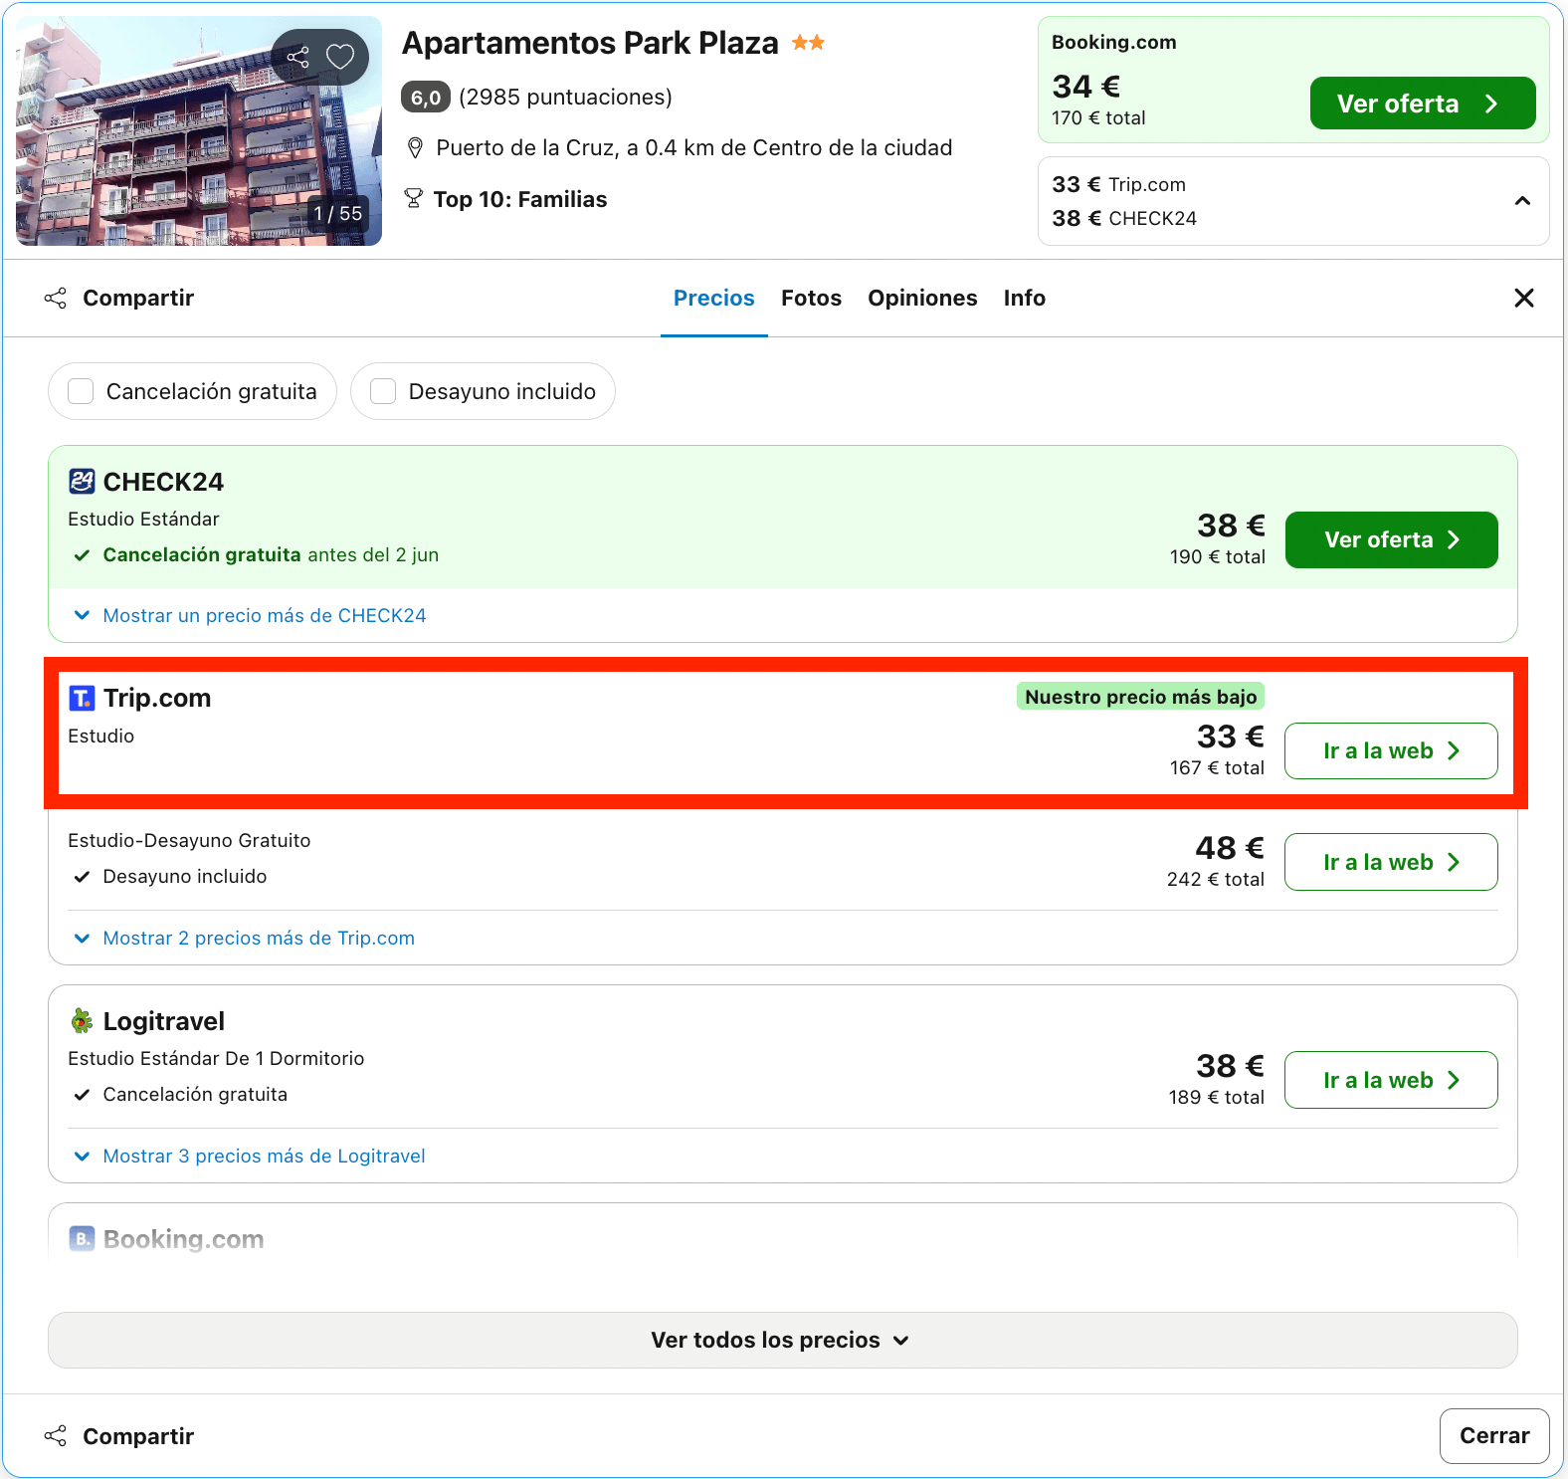Expand Ver todos los precios
1568x1479 pixels.
pos(782,1340)
